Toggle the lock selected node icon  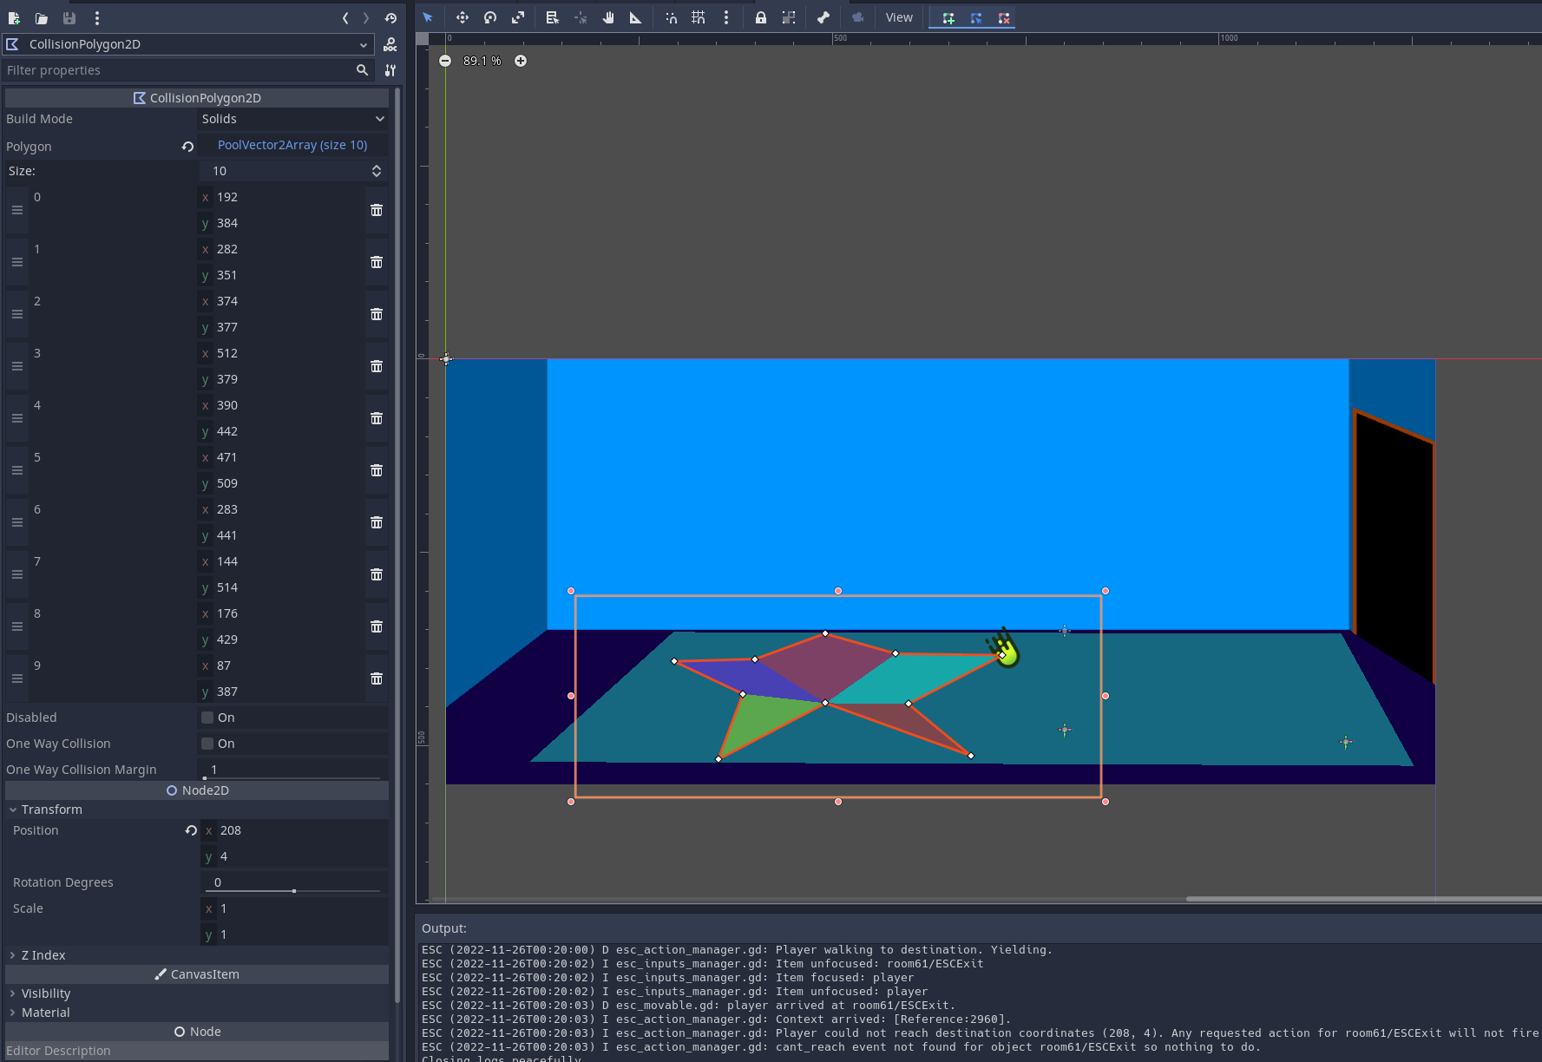761,17
